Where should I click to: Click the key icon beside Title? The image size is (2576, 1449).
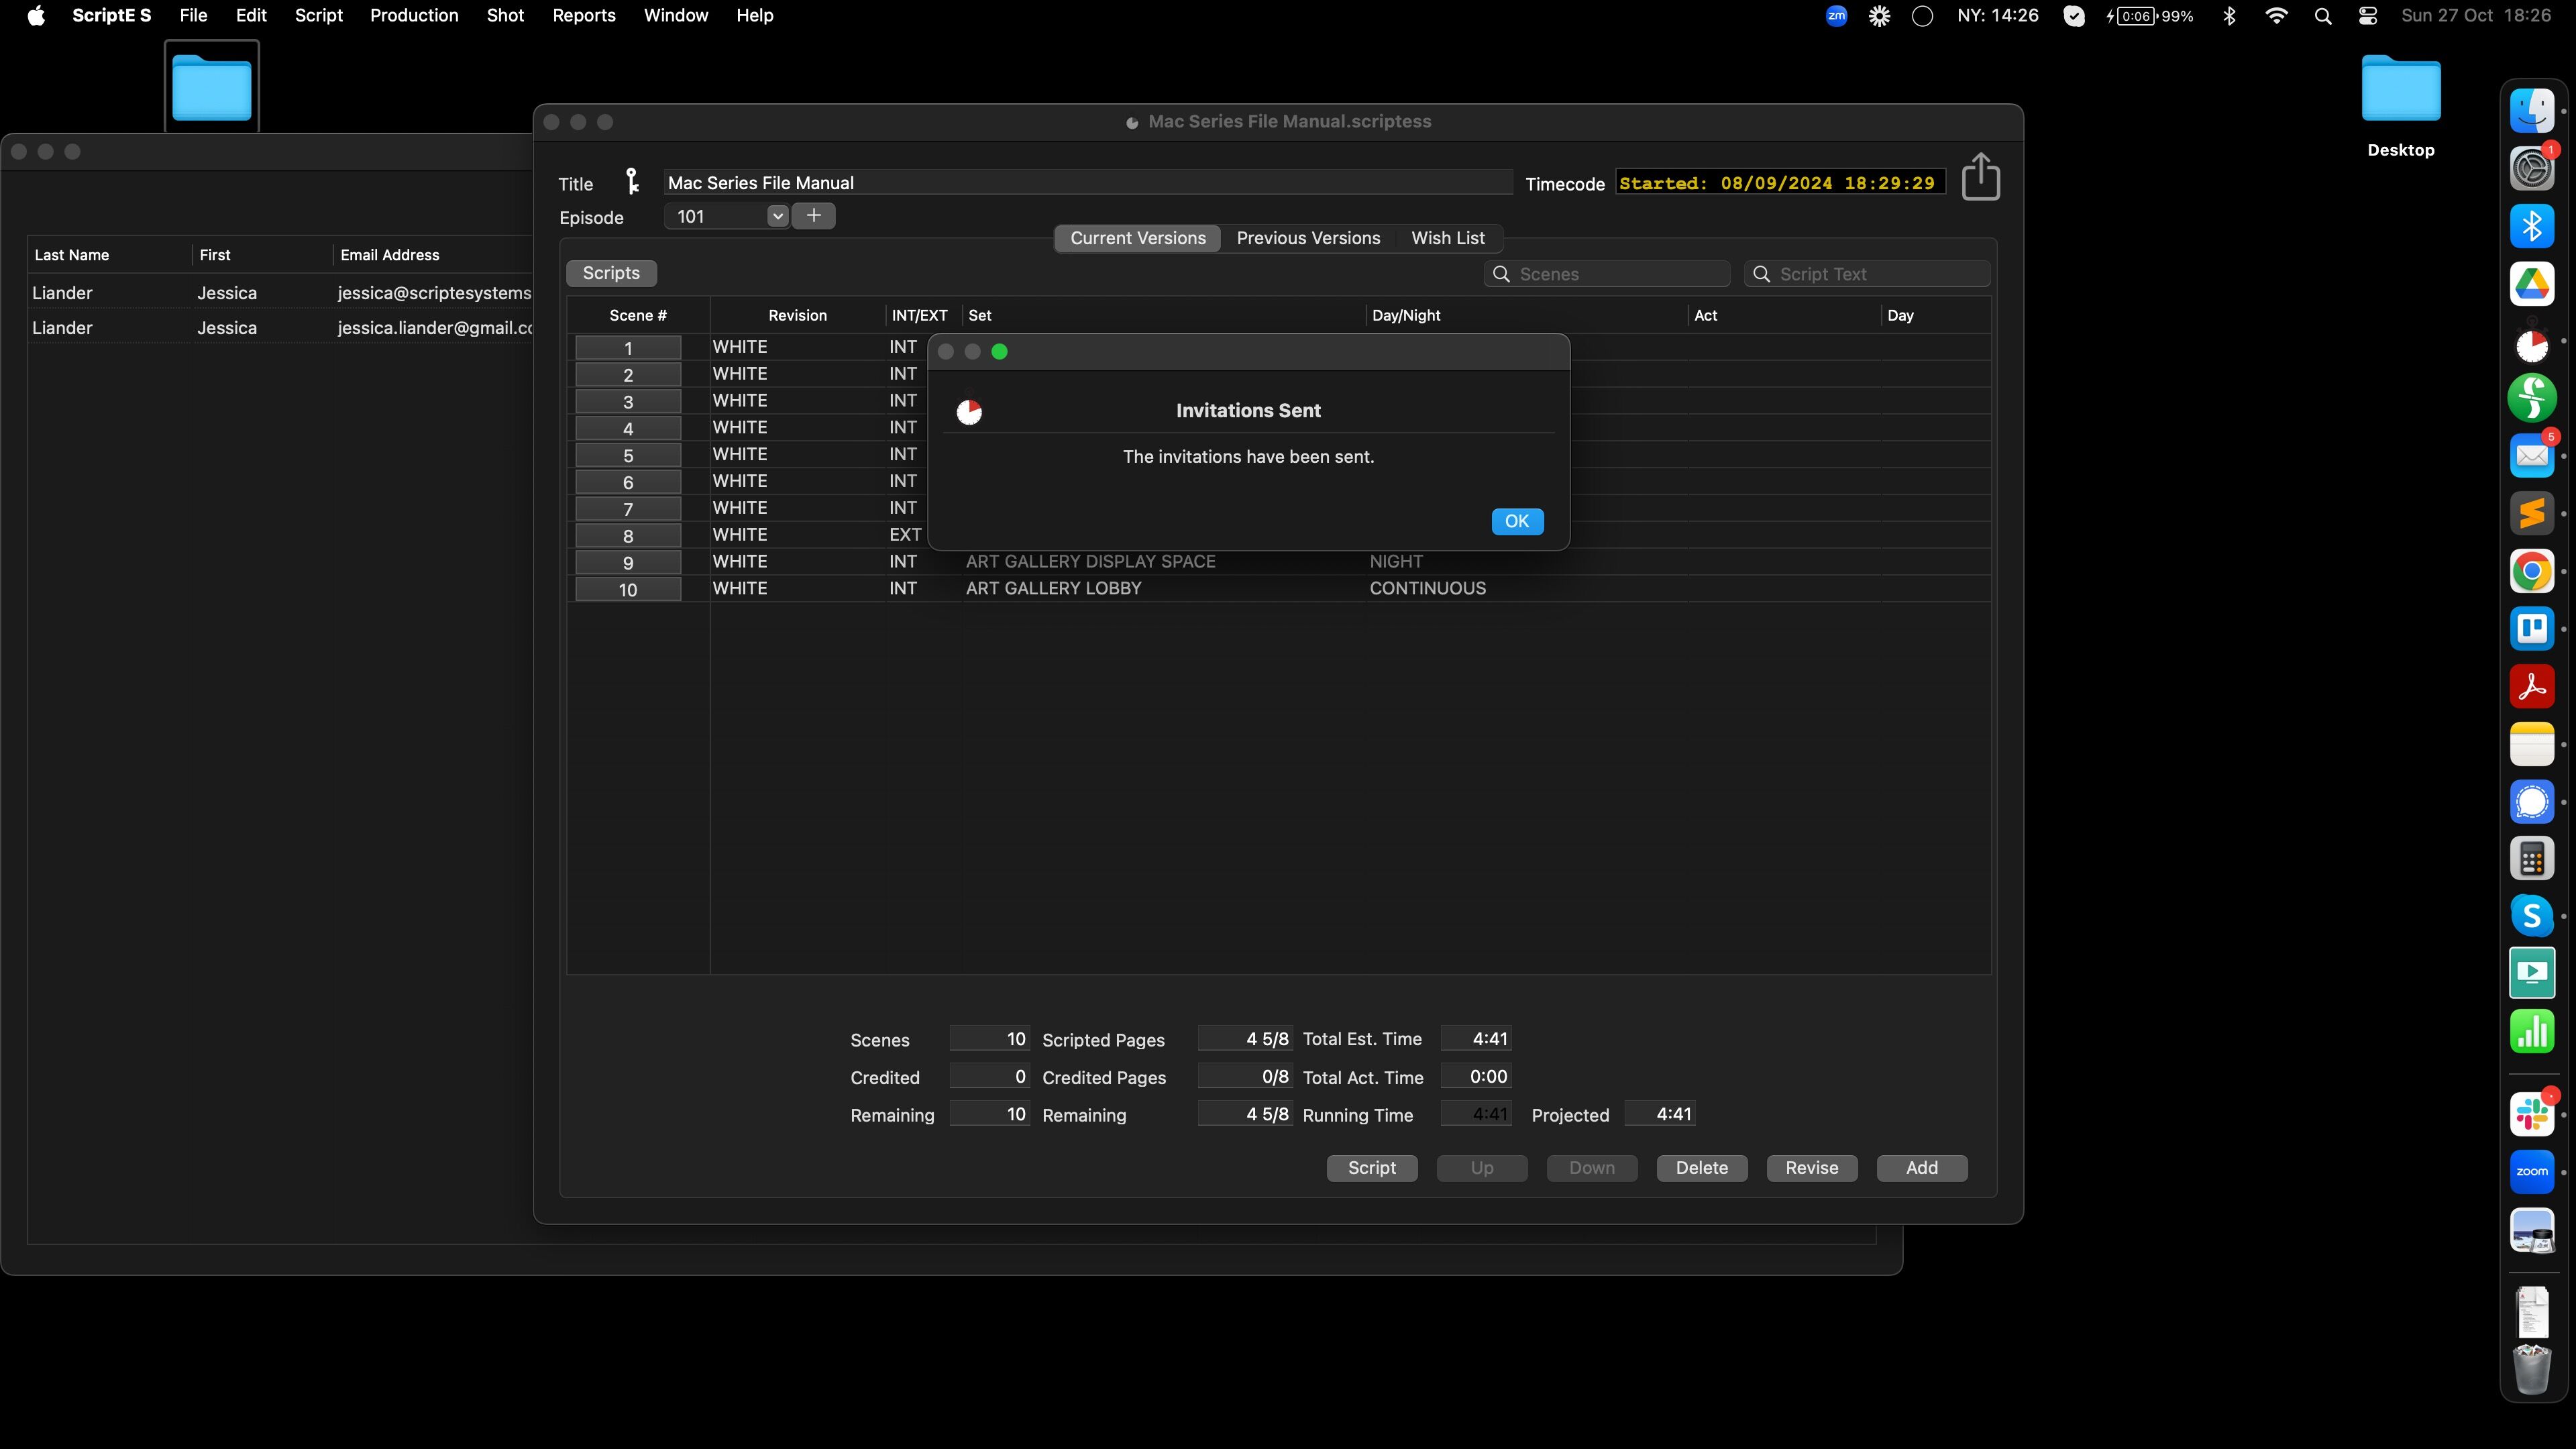pos(632,181)
